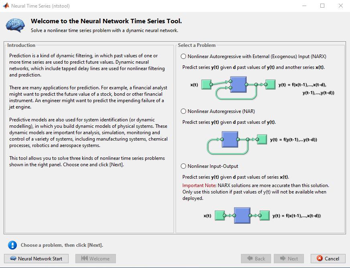Click the red Important Note text
The width and height of the screenshot is (350, 268).
point(199,185)
